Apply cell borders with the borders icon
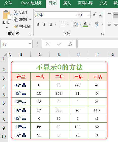 pos(63,24)
